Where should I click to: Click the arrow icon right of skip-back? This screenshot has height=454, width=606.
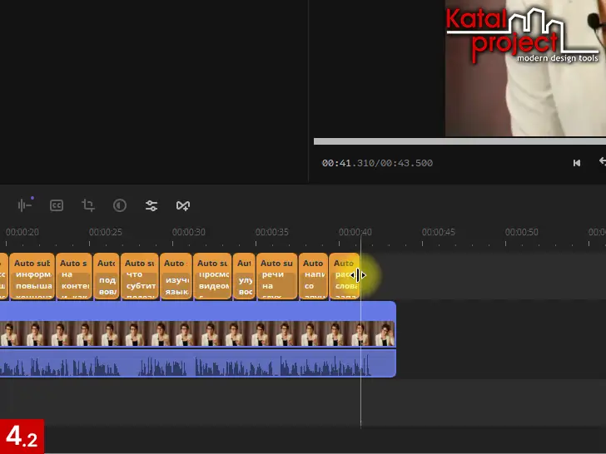point(602,163)
